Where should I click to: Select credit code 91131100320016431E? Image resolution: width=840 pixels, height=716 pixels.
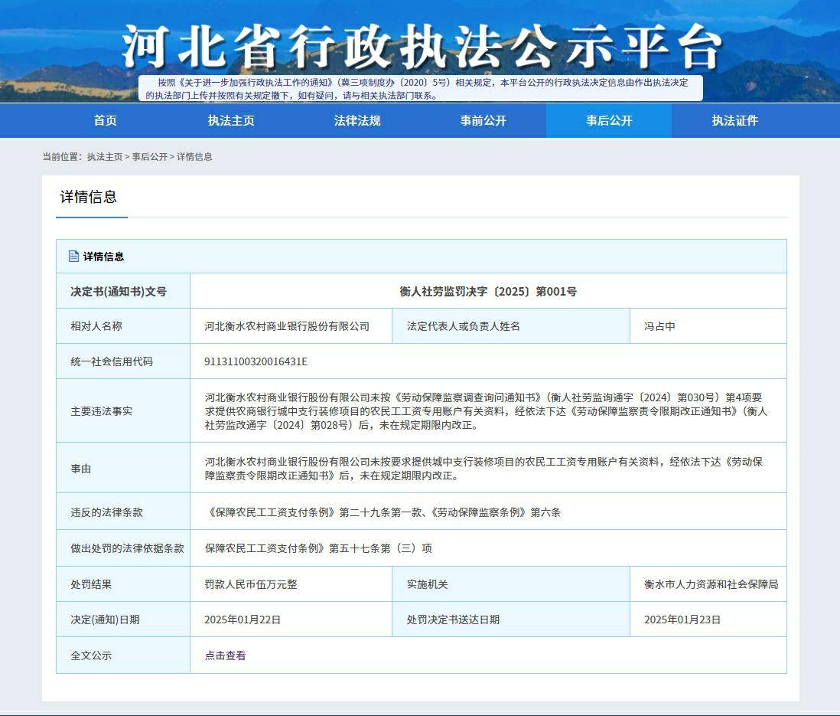256,361
